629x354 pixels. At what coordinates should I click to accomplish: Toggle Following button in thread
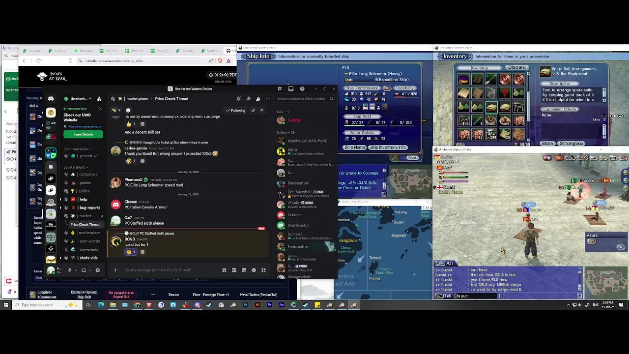point(236,111)
